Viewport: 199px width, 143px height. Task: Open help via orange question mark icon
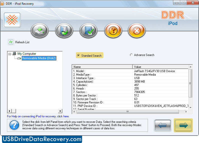[113, 31]
